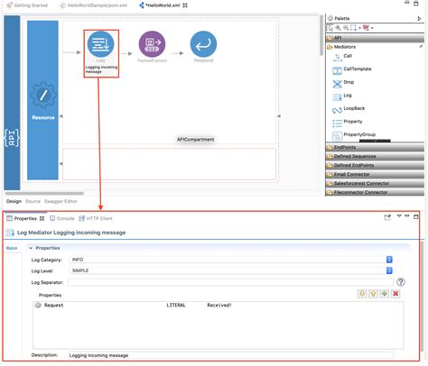Activate the palette Select arrow tool
The image size is (428, 366).
coord(330,28)
